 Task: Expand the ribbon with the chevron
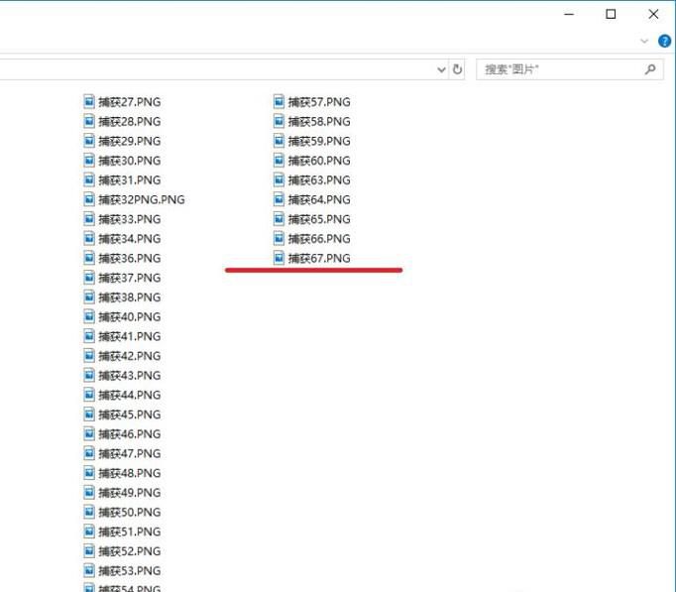click(x=644, y=42)
